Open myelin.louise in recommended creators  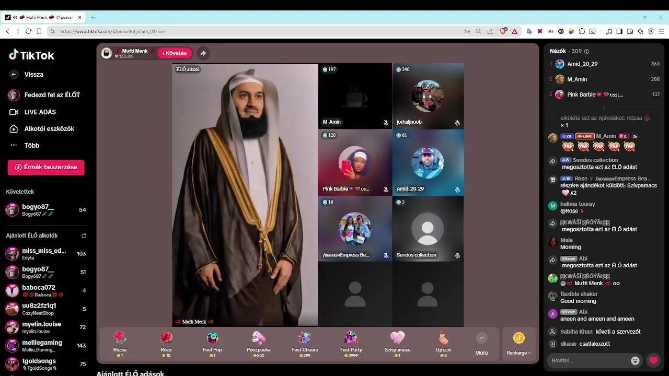click(x=46, y=327)
